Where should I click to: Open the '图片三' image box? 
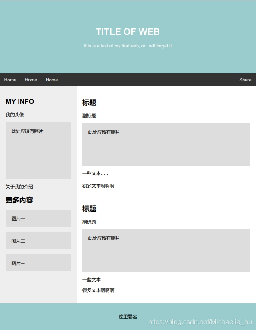38,263
